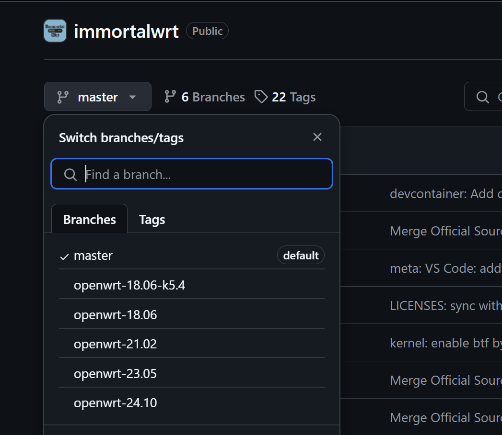Open the kernel: enable btf commit message
This screenshot has height=435, width=502.
tap(445, 343)
